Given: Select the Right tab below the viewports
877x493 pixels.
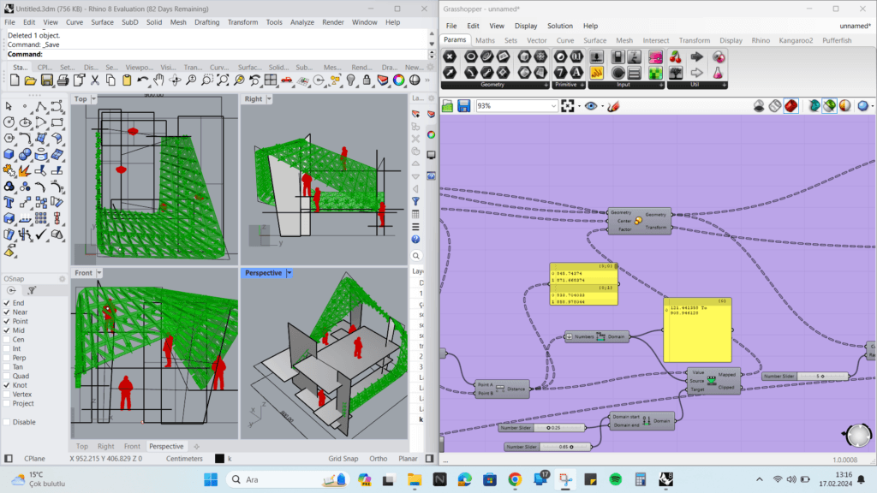Looking at the screenshot, I should click(105, 446).
